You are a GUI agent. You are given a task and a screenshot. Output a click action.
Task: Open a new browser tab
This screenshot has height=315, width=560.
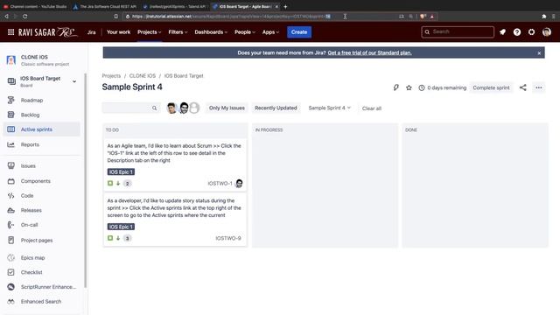pyautogui.click(x=285, y=6)
